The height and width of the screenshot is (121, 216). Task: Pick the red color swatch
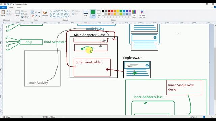click(x=112, y=11)
